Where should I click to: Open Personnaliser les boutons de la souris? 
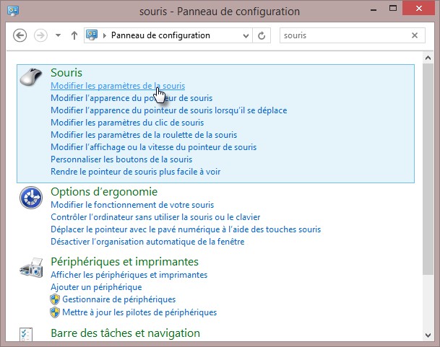pyautogui.click(x=121, y=159)
